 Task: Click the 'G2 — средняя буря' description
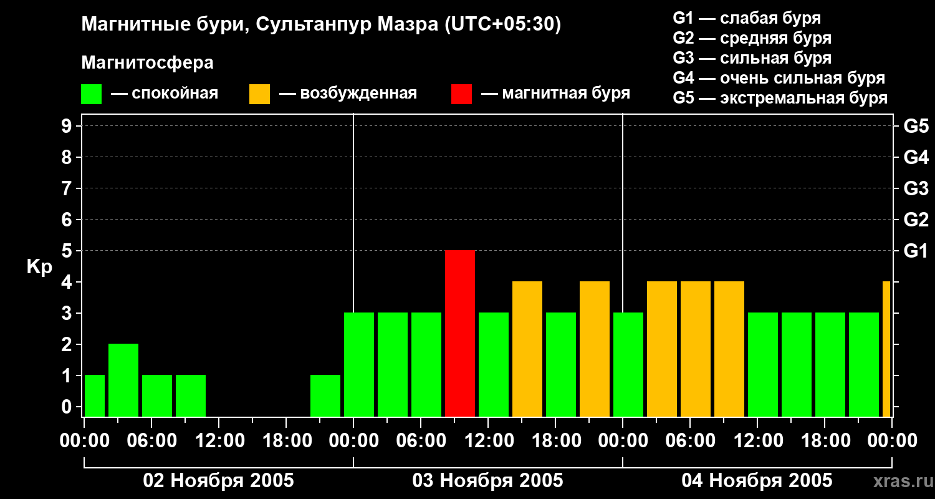point(752,38)
